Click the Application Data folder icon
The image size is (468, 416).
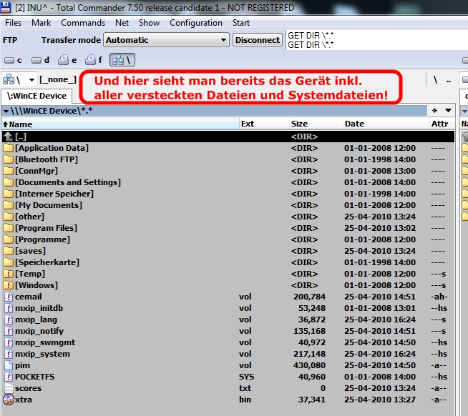tap(9, 148)
